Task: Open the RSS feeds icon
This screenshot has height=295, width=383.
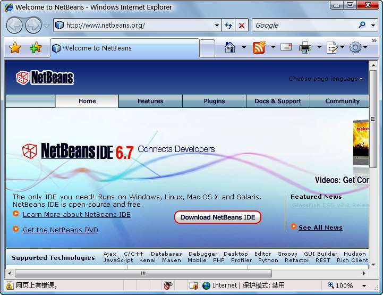Action: (259, 47)
